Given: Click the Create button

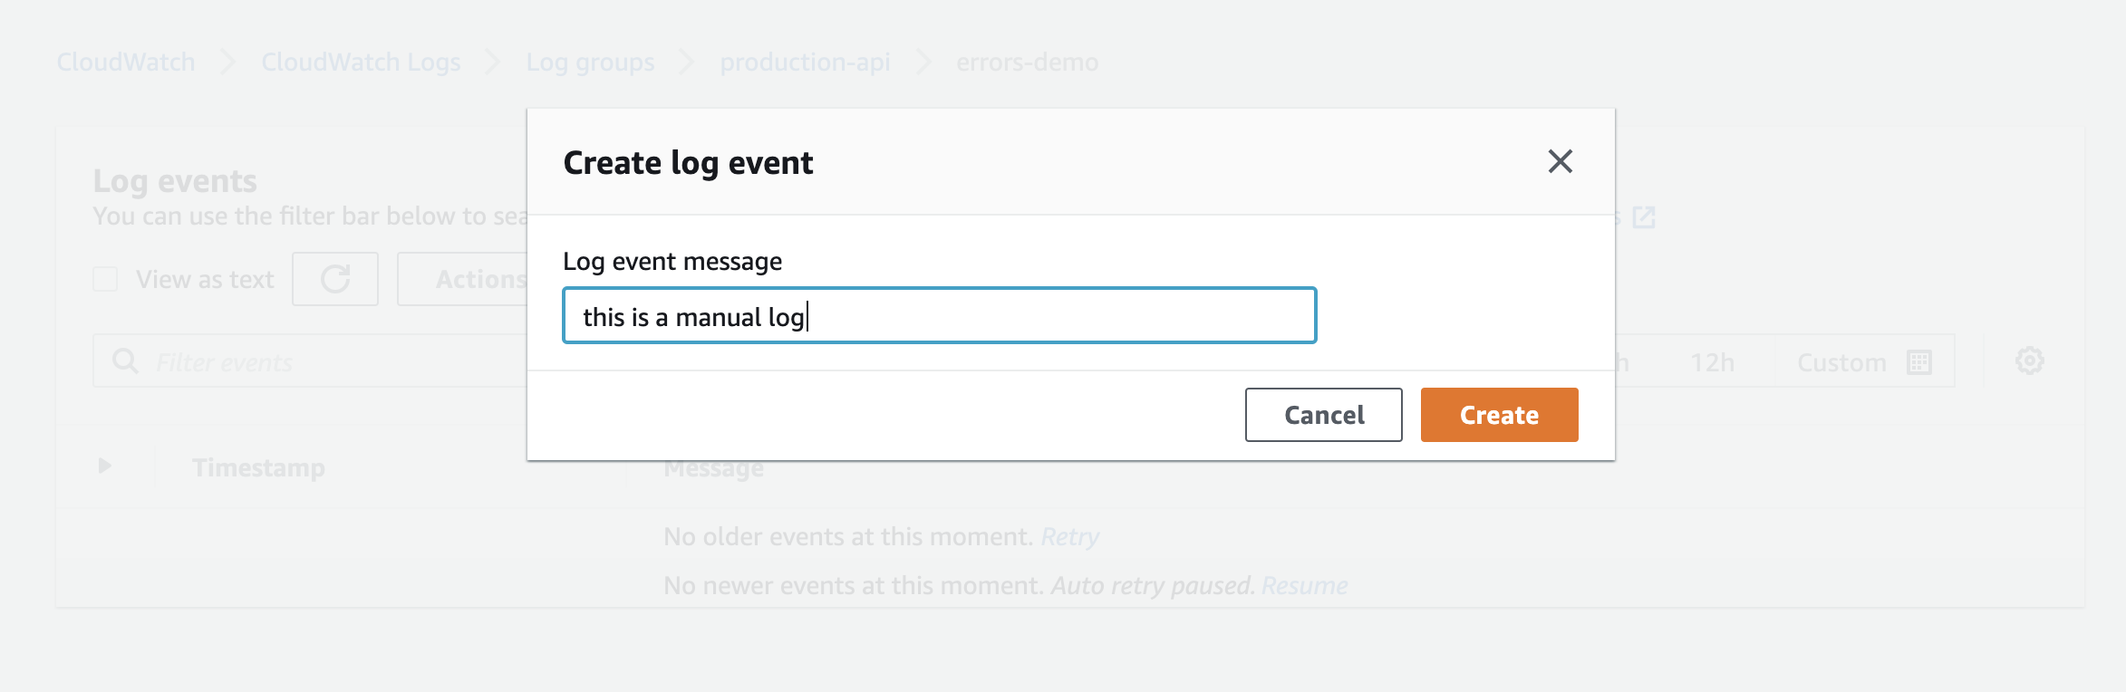Looking at the screenshot, I should click(1499, 415).
